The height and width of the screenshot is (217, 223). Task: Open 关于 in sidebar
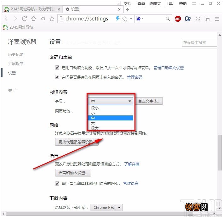12,90
